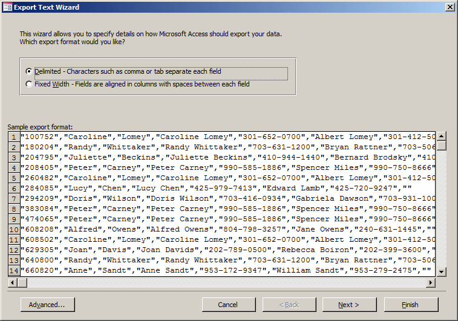Click the sample preview scroll up arrow

tap(441, 136)
